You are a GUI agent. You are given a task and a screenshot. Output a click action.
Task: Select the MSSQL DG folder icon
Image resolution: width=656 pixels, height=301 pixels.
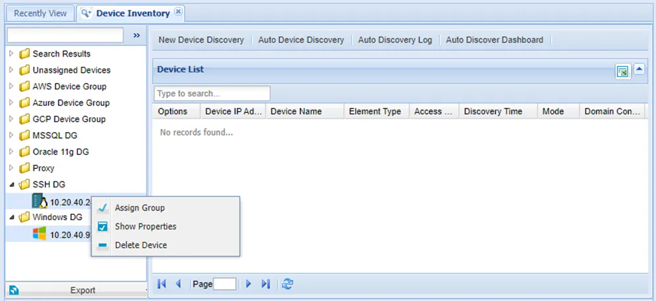(x=25, y=135)
